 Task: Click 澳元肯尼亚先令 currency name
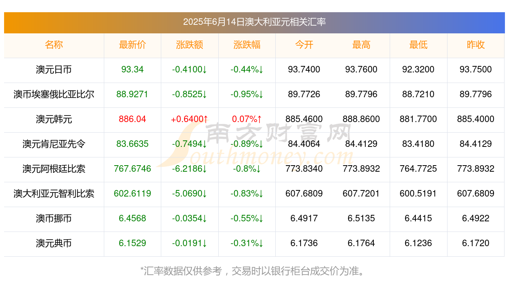54,144
